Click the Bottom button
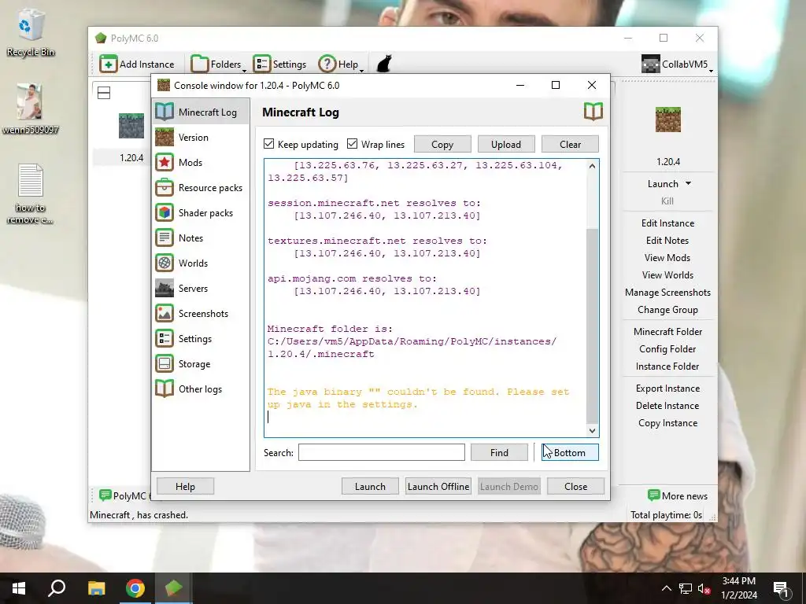806x604 pixels. pyautogui.click(x=570, y=452)
